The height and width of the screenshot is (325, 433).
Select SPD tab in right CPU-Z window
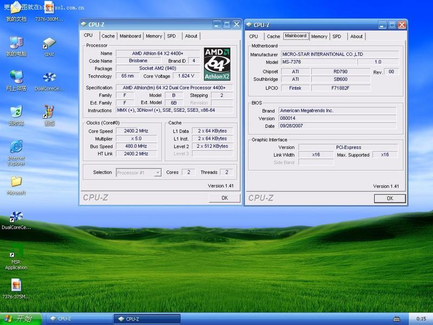(x=337, y=36)
